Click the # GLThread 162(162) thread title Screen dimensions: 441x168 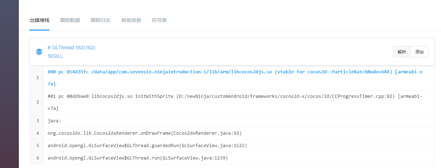click(x=71, y=47)
